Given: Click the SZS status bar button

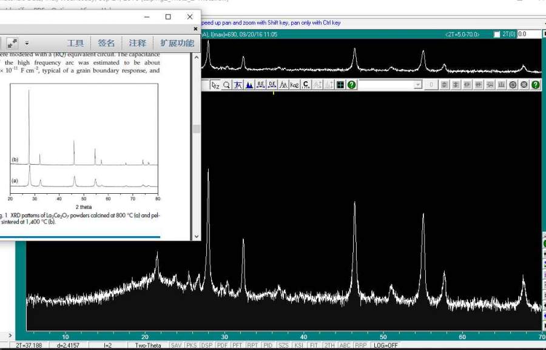Looking at the screenshot, I should point(283,346).
